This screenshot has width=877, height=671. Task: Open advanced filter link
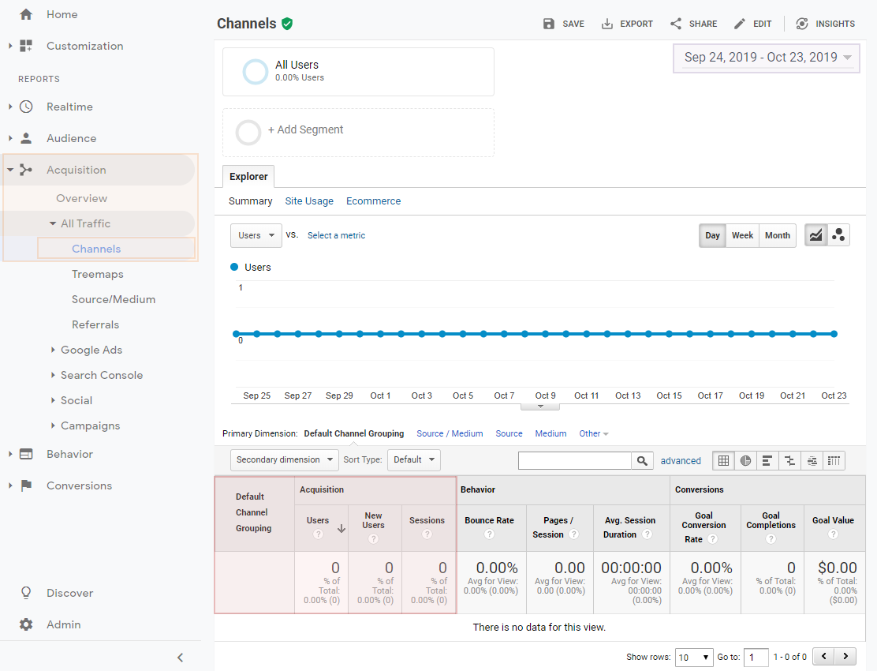coord(681,460)
